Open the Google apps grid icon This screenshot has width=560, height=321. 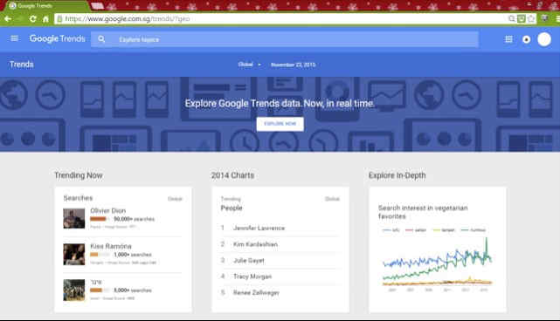pyautogui.click(x=508, y=39)
